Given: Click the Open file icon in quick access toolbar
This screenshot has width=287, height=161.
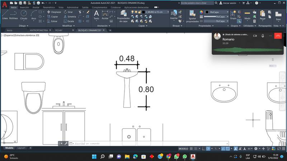Looking at the screenshot, I should (16, 3).
